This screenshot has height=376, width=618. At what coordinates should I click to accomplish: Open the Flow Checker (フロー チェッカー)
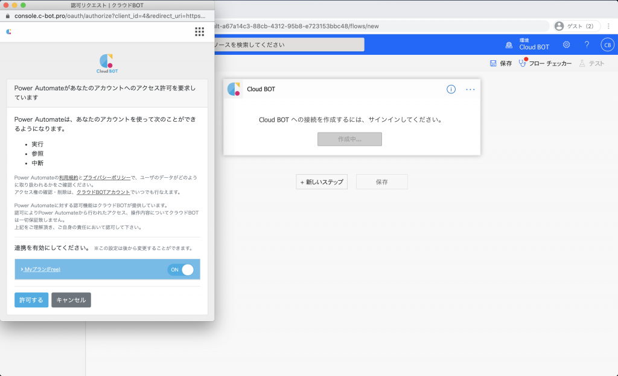point(545,63)
